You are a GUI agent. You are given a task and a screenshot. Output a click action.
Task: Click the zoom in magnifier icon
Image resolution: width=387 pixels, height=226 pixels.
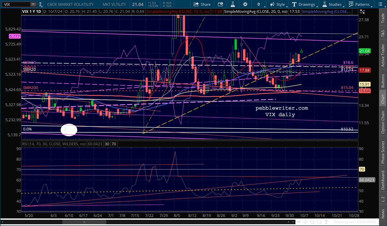[312, 222]
